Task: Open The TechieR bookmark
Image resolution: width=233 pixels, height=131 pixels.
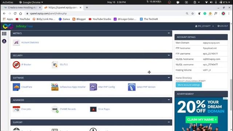Action: click(149, 19)
